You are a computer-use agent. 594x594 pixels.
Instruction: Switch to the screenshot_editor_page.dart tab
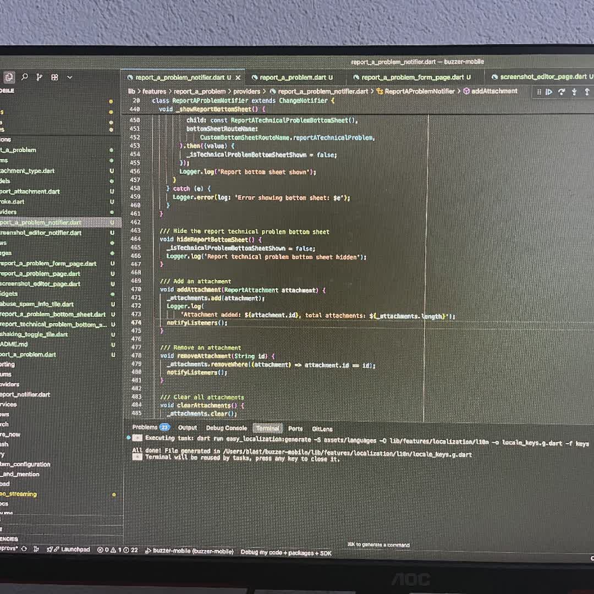pos(542,77)
